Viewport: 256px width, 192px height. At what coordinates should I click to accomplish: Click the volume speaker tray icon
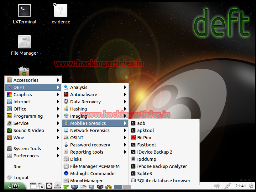(x=217, y=186)
